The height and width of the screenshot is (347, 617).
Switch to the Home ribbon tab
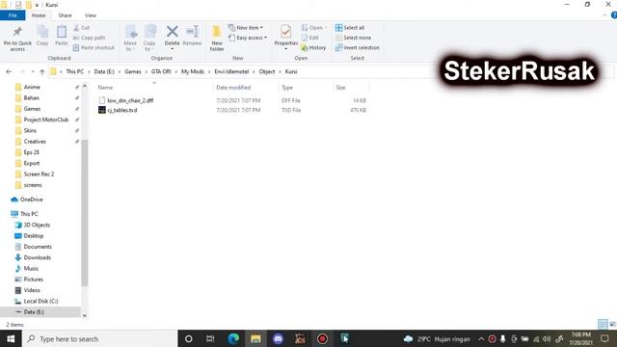point(39,15)
